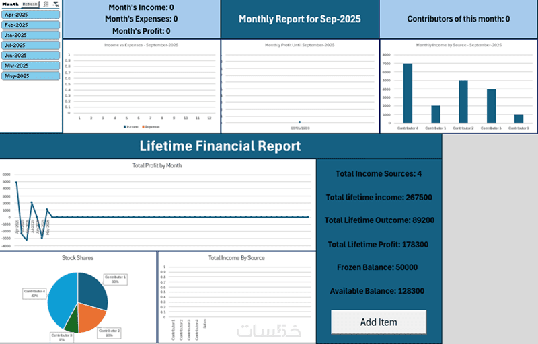Select Feb-2025 in Month slicer
Viewport: 538px width, 344px height.
pyautogui.click(x=30, y=25)
